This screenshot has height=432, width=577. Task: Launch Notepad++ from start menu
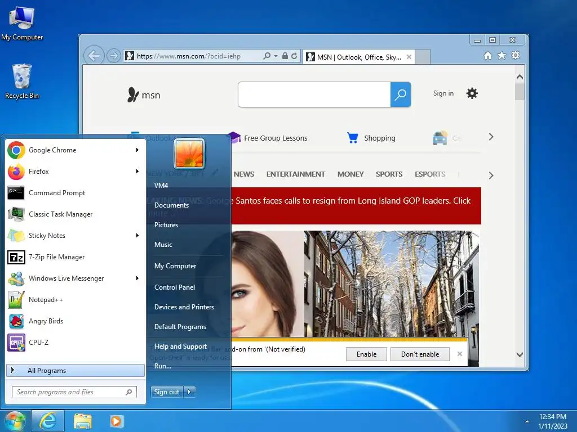pyautogui.click(x=75, y=299)
